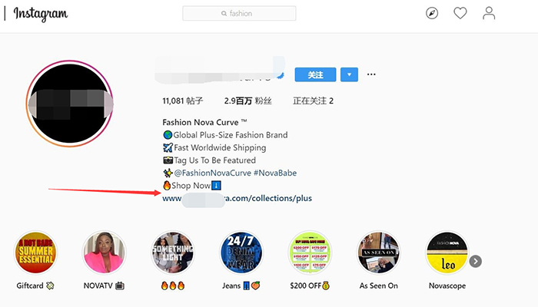Viewport: 538px width, 307px height.
Task: View the Giftcard story highlight
Action: click(x=35, y=253)
